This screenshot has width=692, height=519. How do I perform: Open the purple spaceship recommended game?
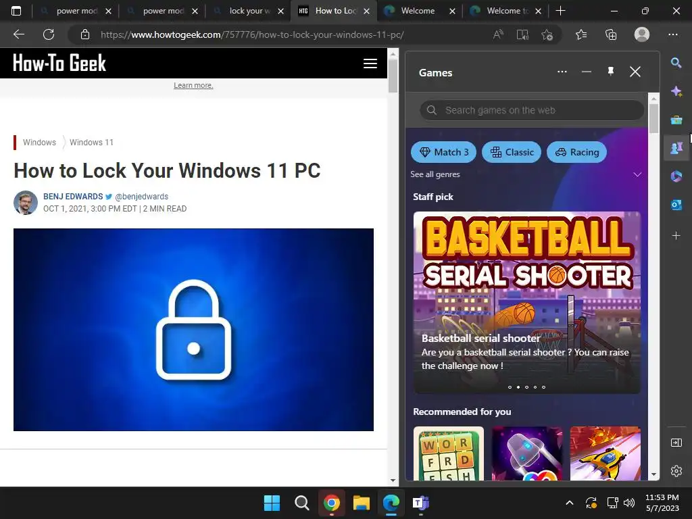pos(527,453)
